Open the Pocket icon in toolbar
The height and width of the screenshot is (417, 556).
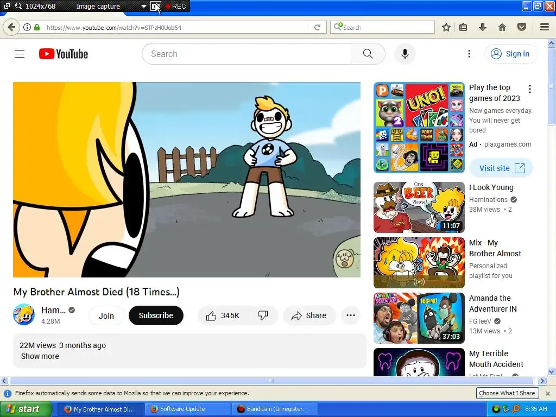click(x=522, y=27)
